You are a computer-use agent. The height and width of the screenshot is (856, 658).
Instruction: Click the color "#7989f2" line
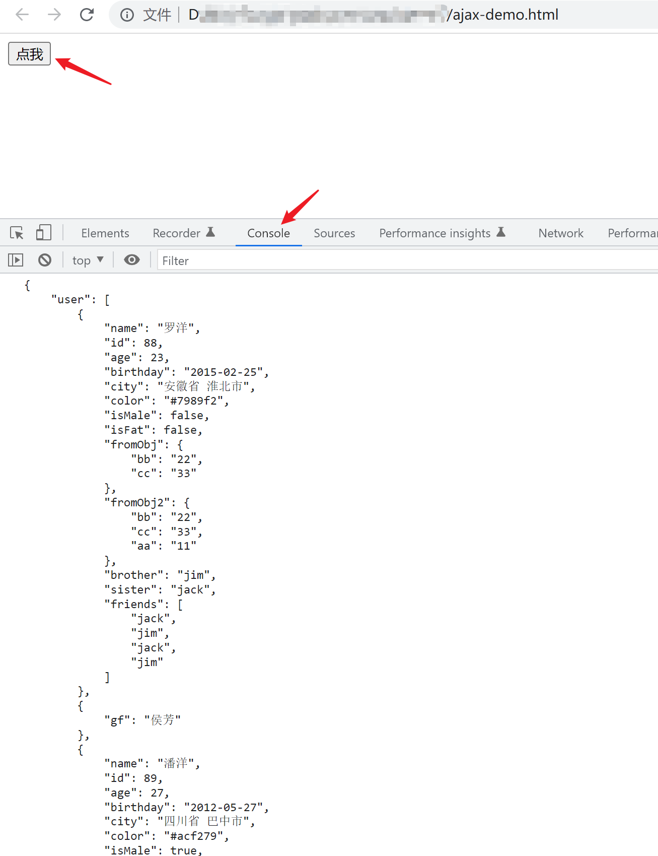point(167,401)
